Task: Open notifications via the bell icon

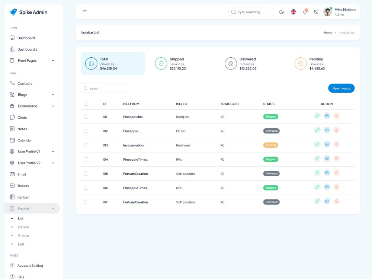Action: click(305, 12)
